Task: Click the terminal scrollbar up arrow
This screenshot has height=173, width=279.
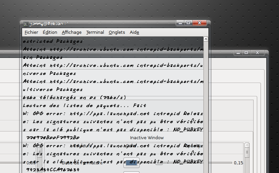Action: tap(206, 39)
